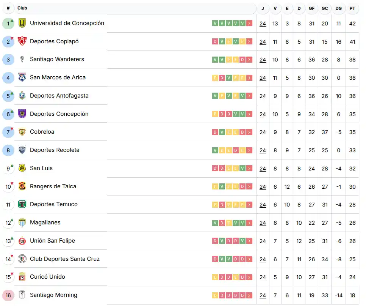Open Cobreloa team page
The height and width of the screenshot is (306, 366).
tap(42, 132)
